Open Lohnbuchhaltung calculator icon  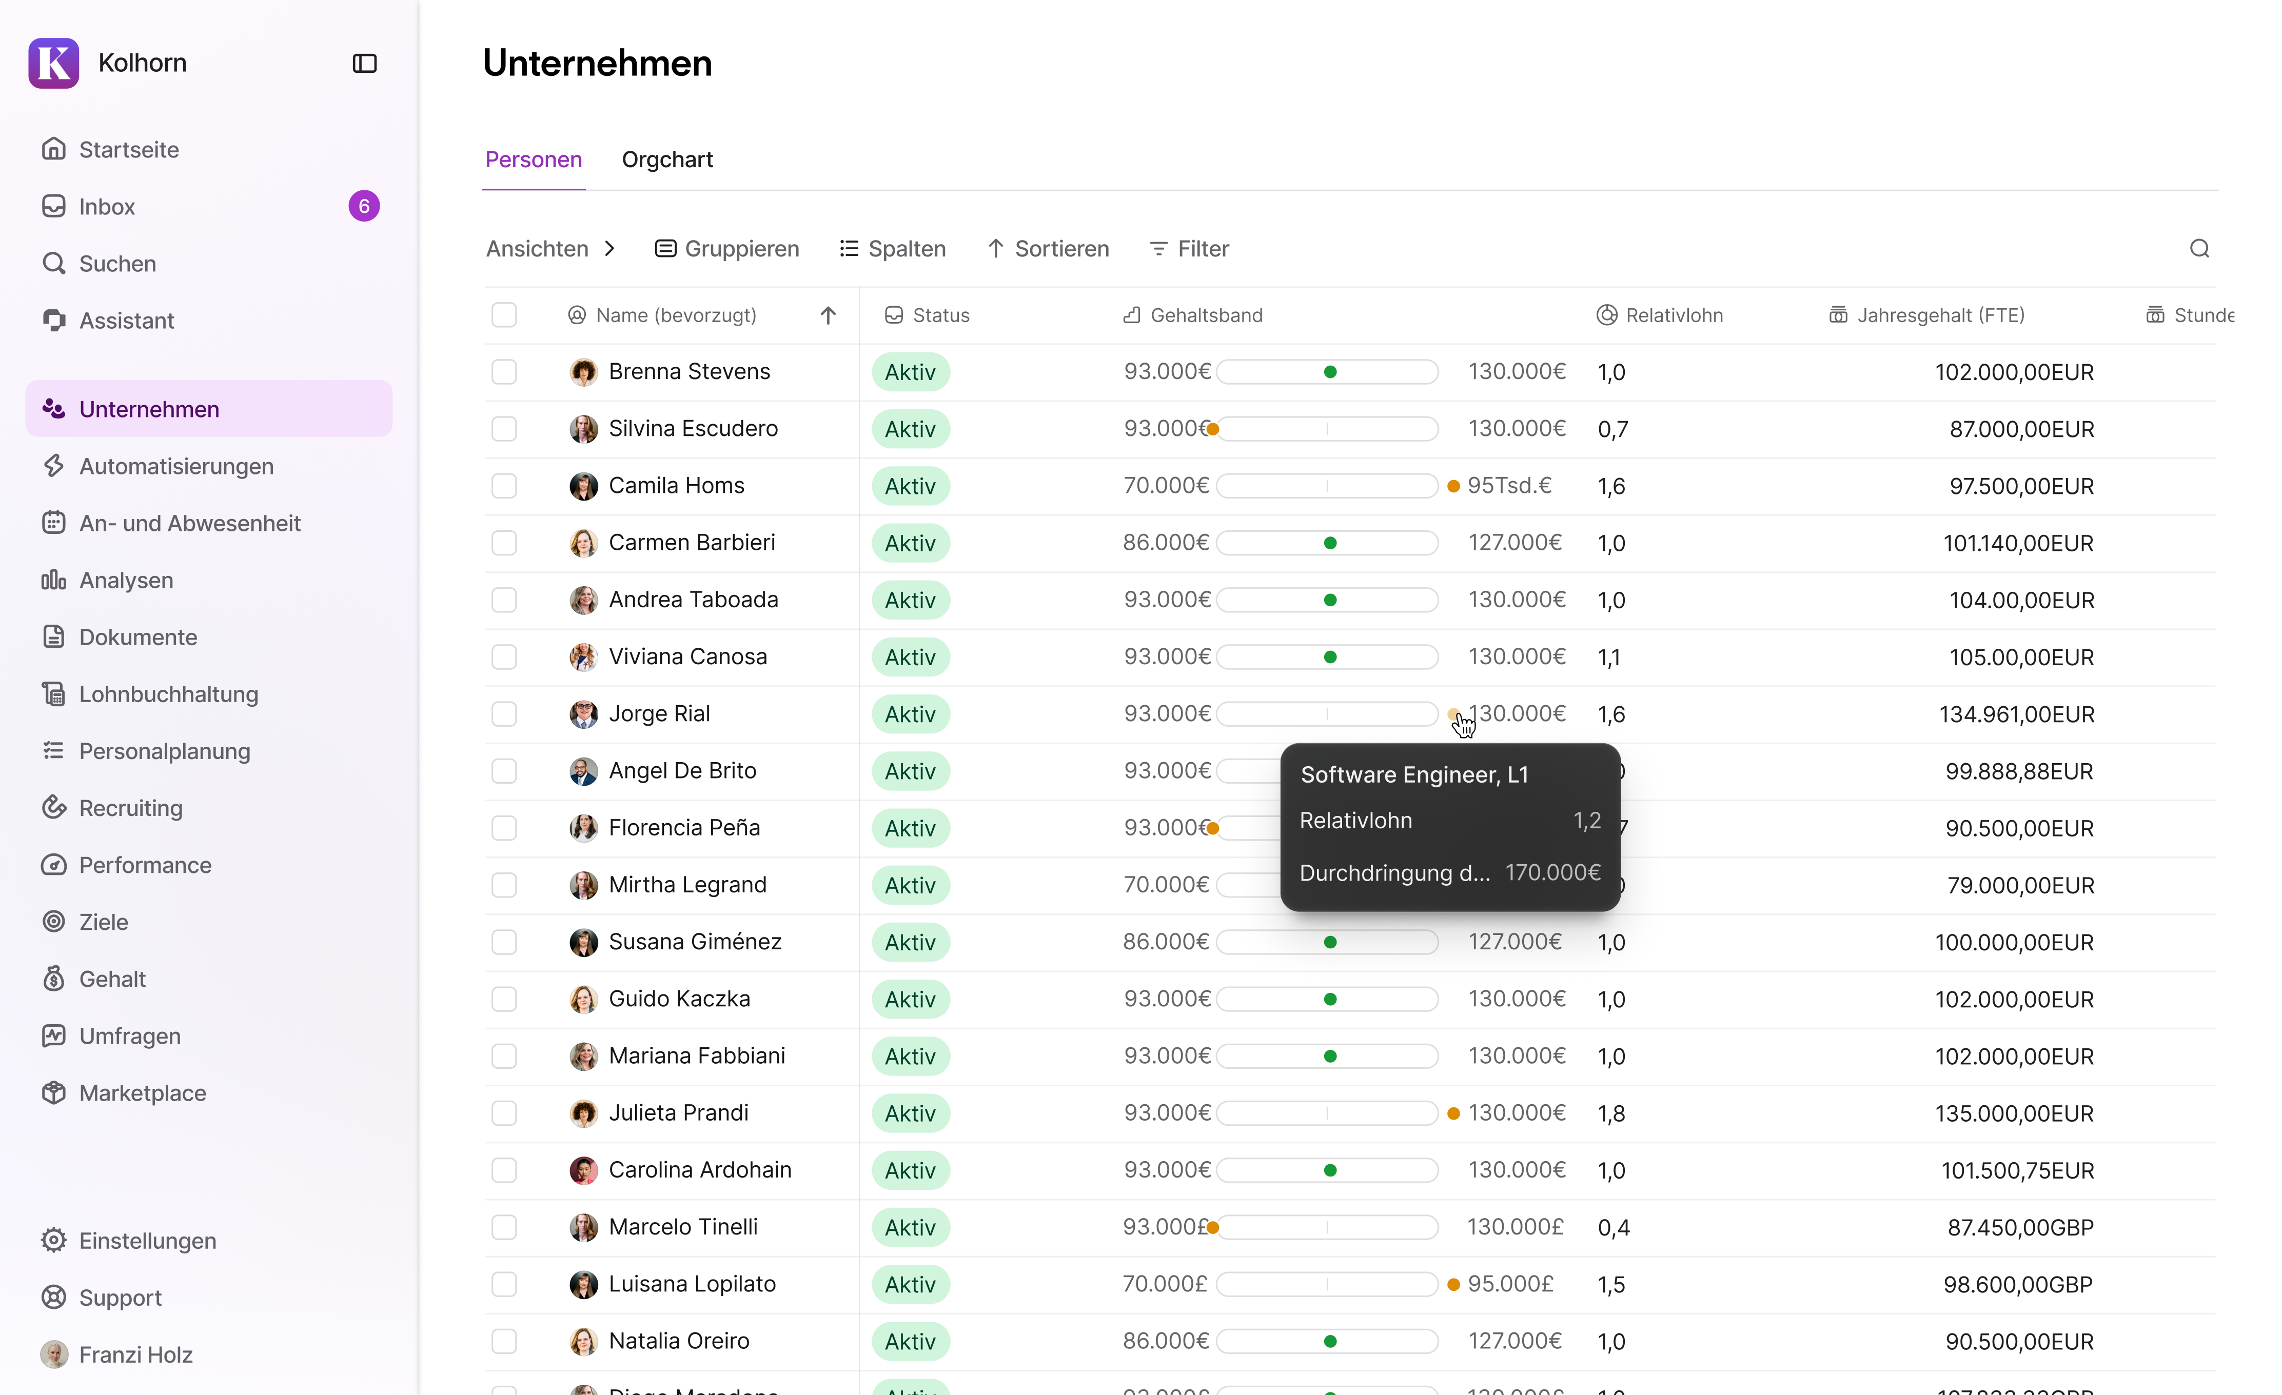54,693
